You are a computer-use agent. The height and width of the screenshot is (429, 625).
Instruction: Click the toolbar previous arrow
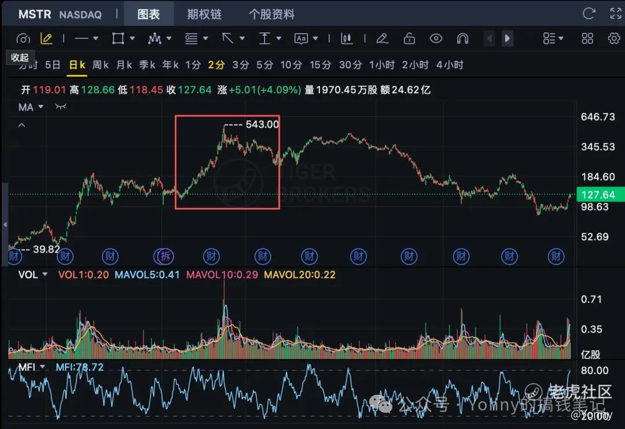[x=490, y=38]
